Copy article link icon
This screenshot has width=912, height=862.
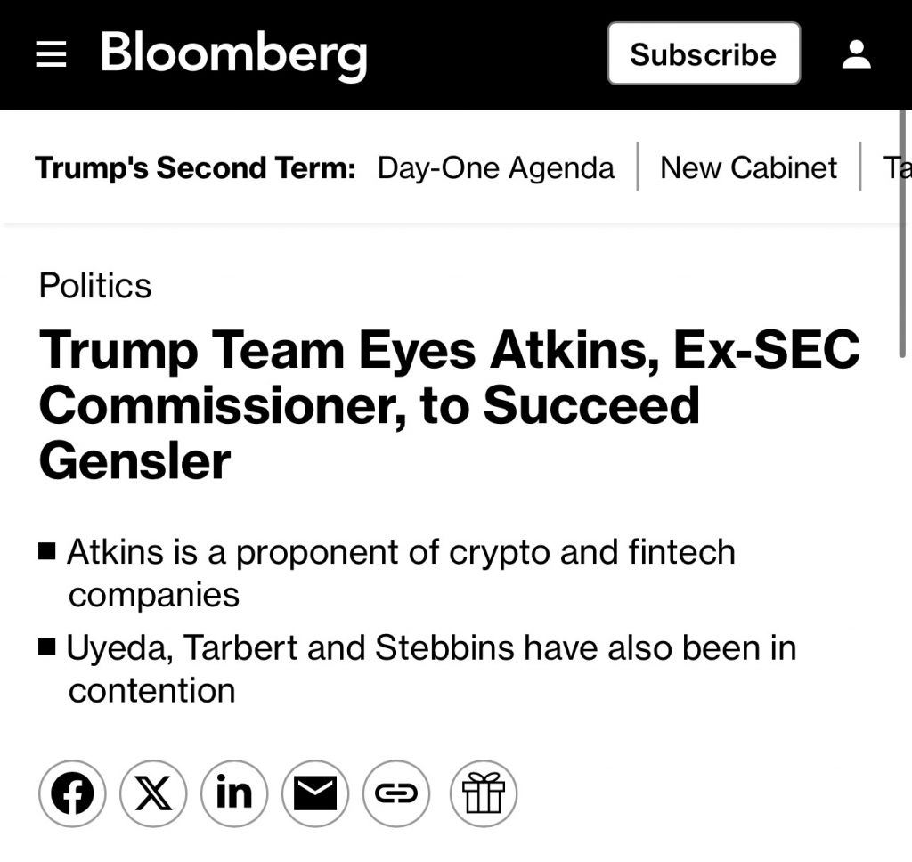click(396, 793)
